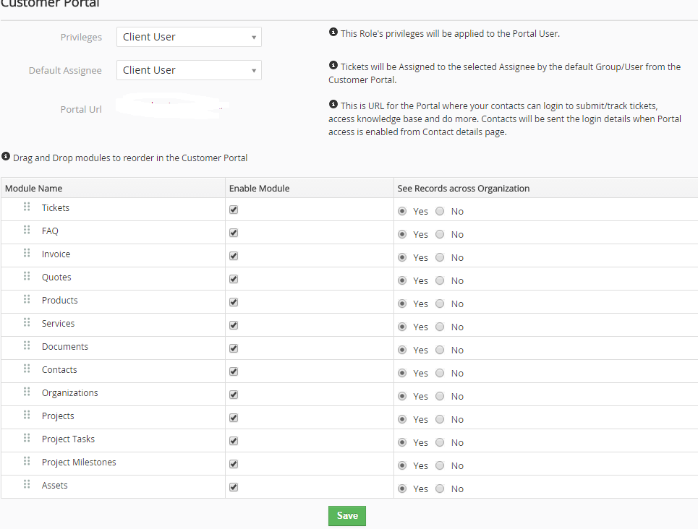Screen dimensions: 698x529
Task: Click the Organizations module name
Action: pos(70,393)
